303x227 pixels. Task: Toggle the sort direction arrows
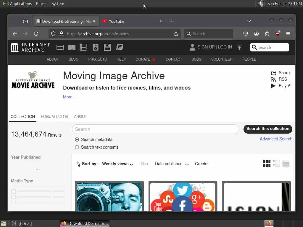tap(78, 164)
